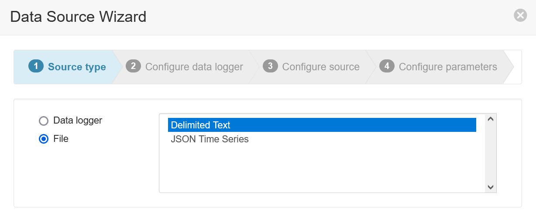Viewport: 536px width, 217px height.
Task: Click the file type list scrollbar track
Action: point(490,153)
